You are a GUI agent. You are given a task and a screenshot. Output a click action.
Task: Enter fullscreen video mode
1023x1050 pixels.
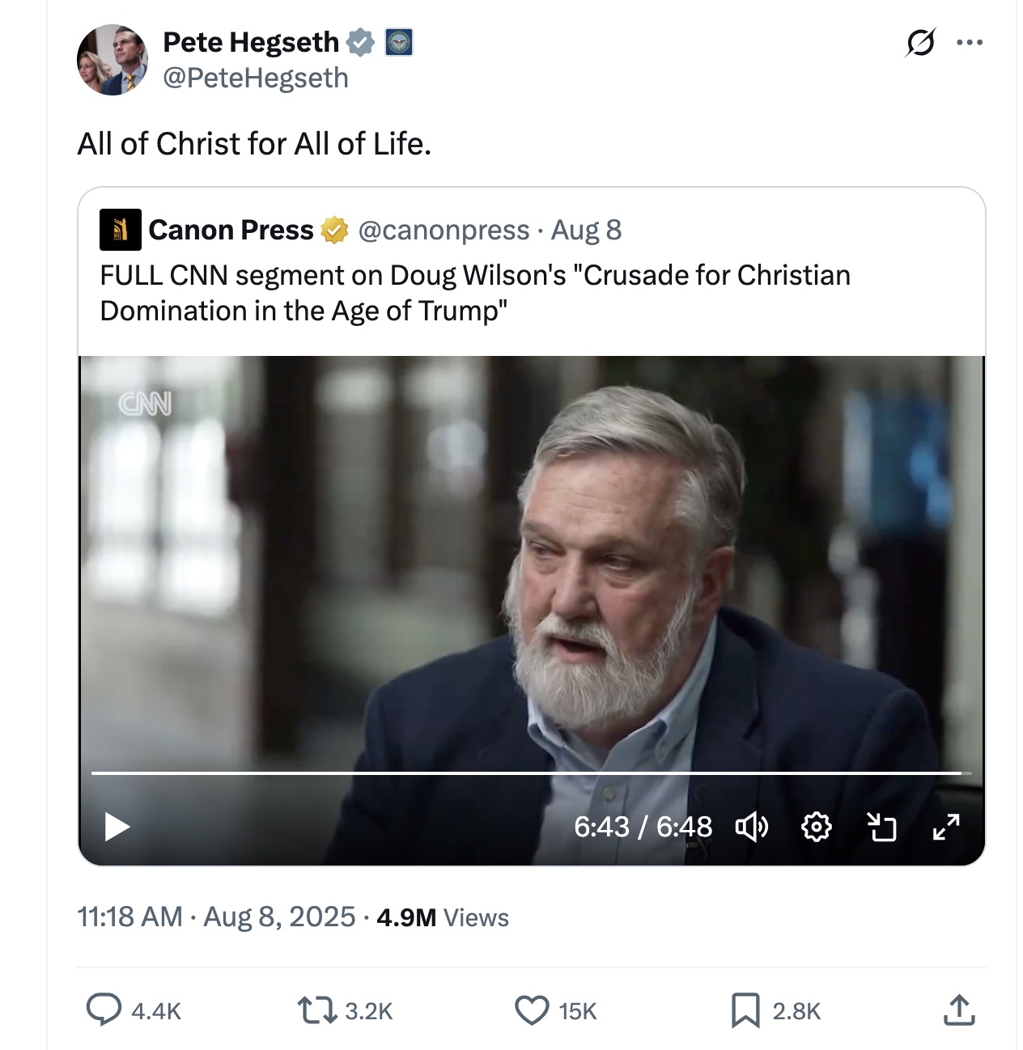click(x=945, y=827)
